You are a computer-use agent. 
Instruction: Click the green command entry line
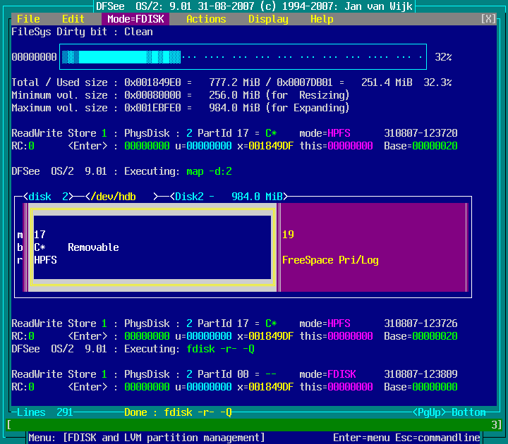tap(254, 425)
